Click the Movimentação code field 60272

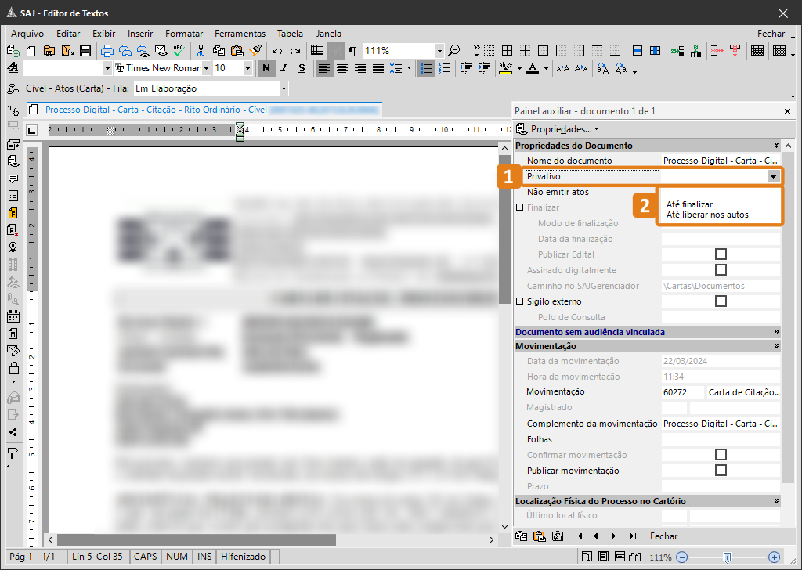pos(683,392)
